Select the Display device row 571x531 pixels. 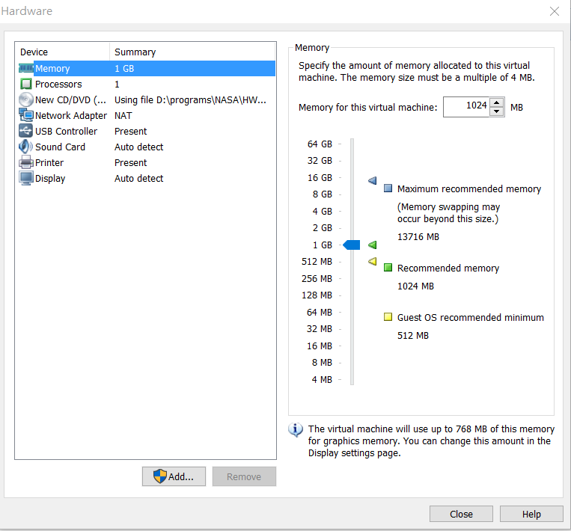(147, 178)
